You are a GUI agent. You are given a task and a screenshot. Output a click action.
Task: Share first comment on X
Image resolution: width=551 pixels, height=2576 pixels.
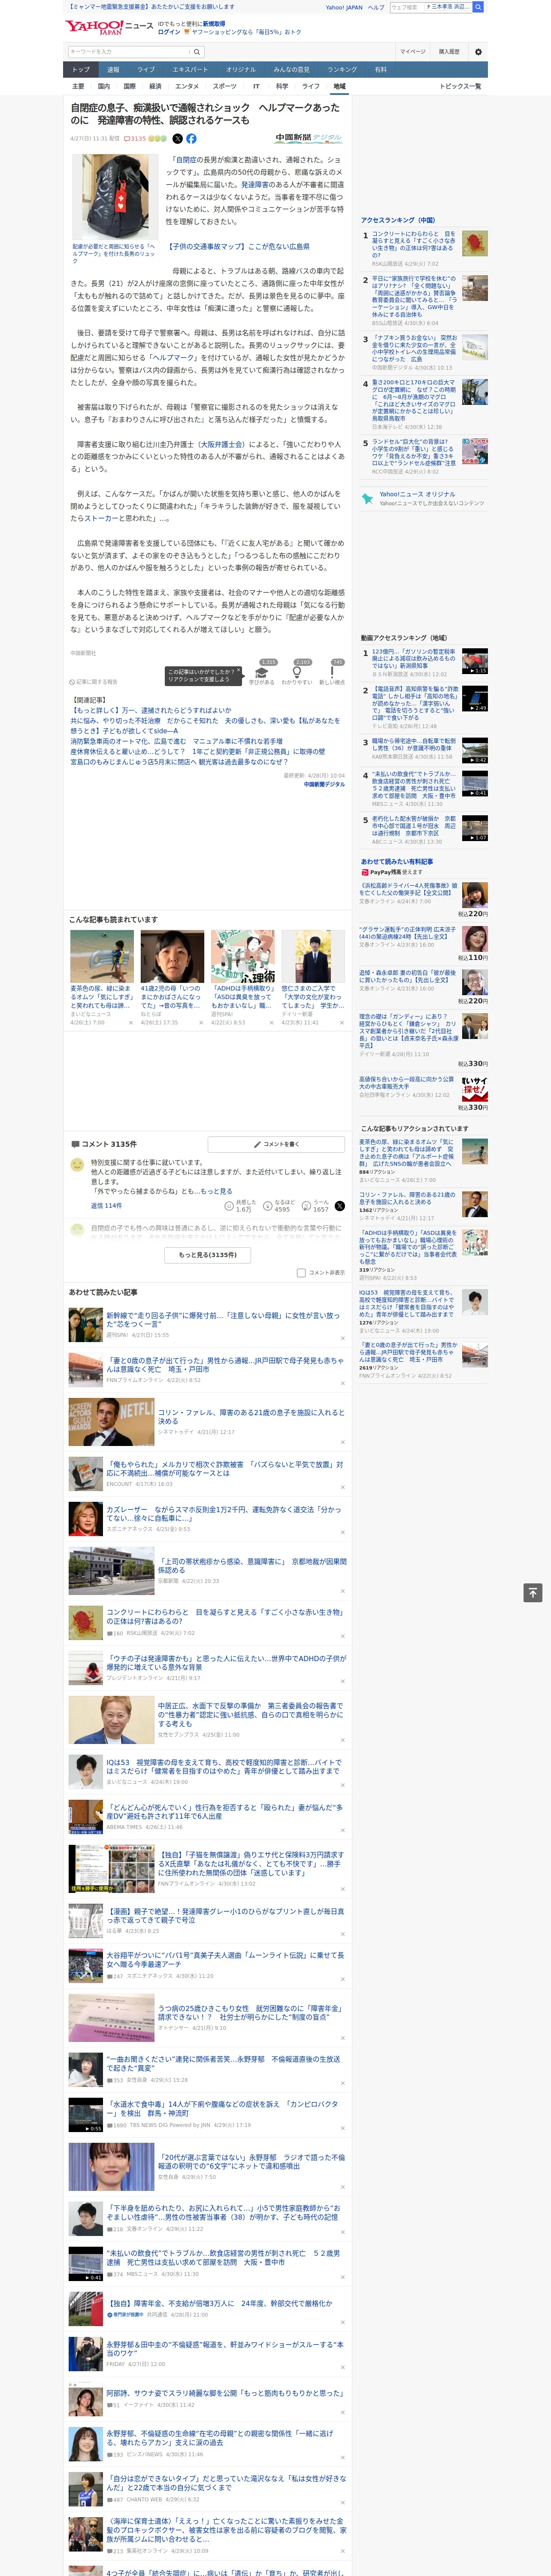click(339, 1206)
